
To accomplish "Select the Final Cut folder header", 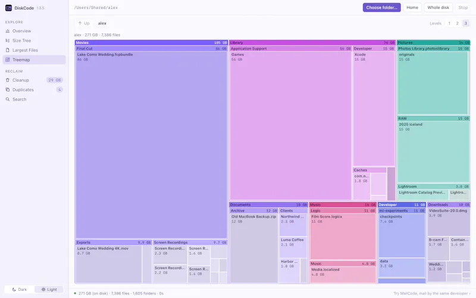I will pos(151,48).
